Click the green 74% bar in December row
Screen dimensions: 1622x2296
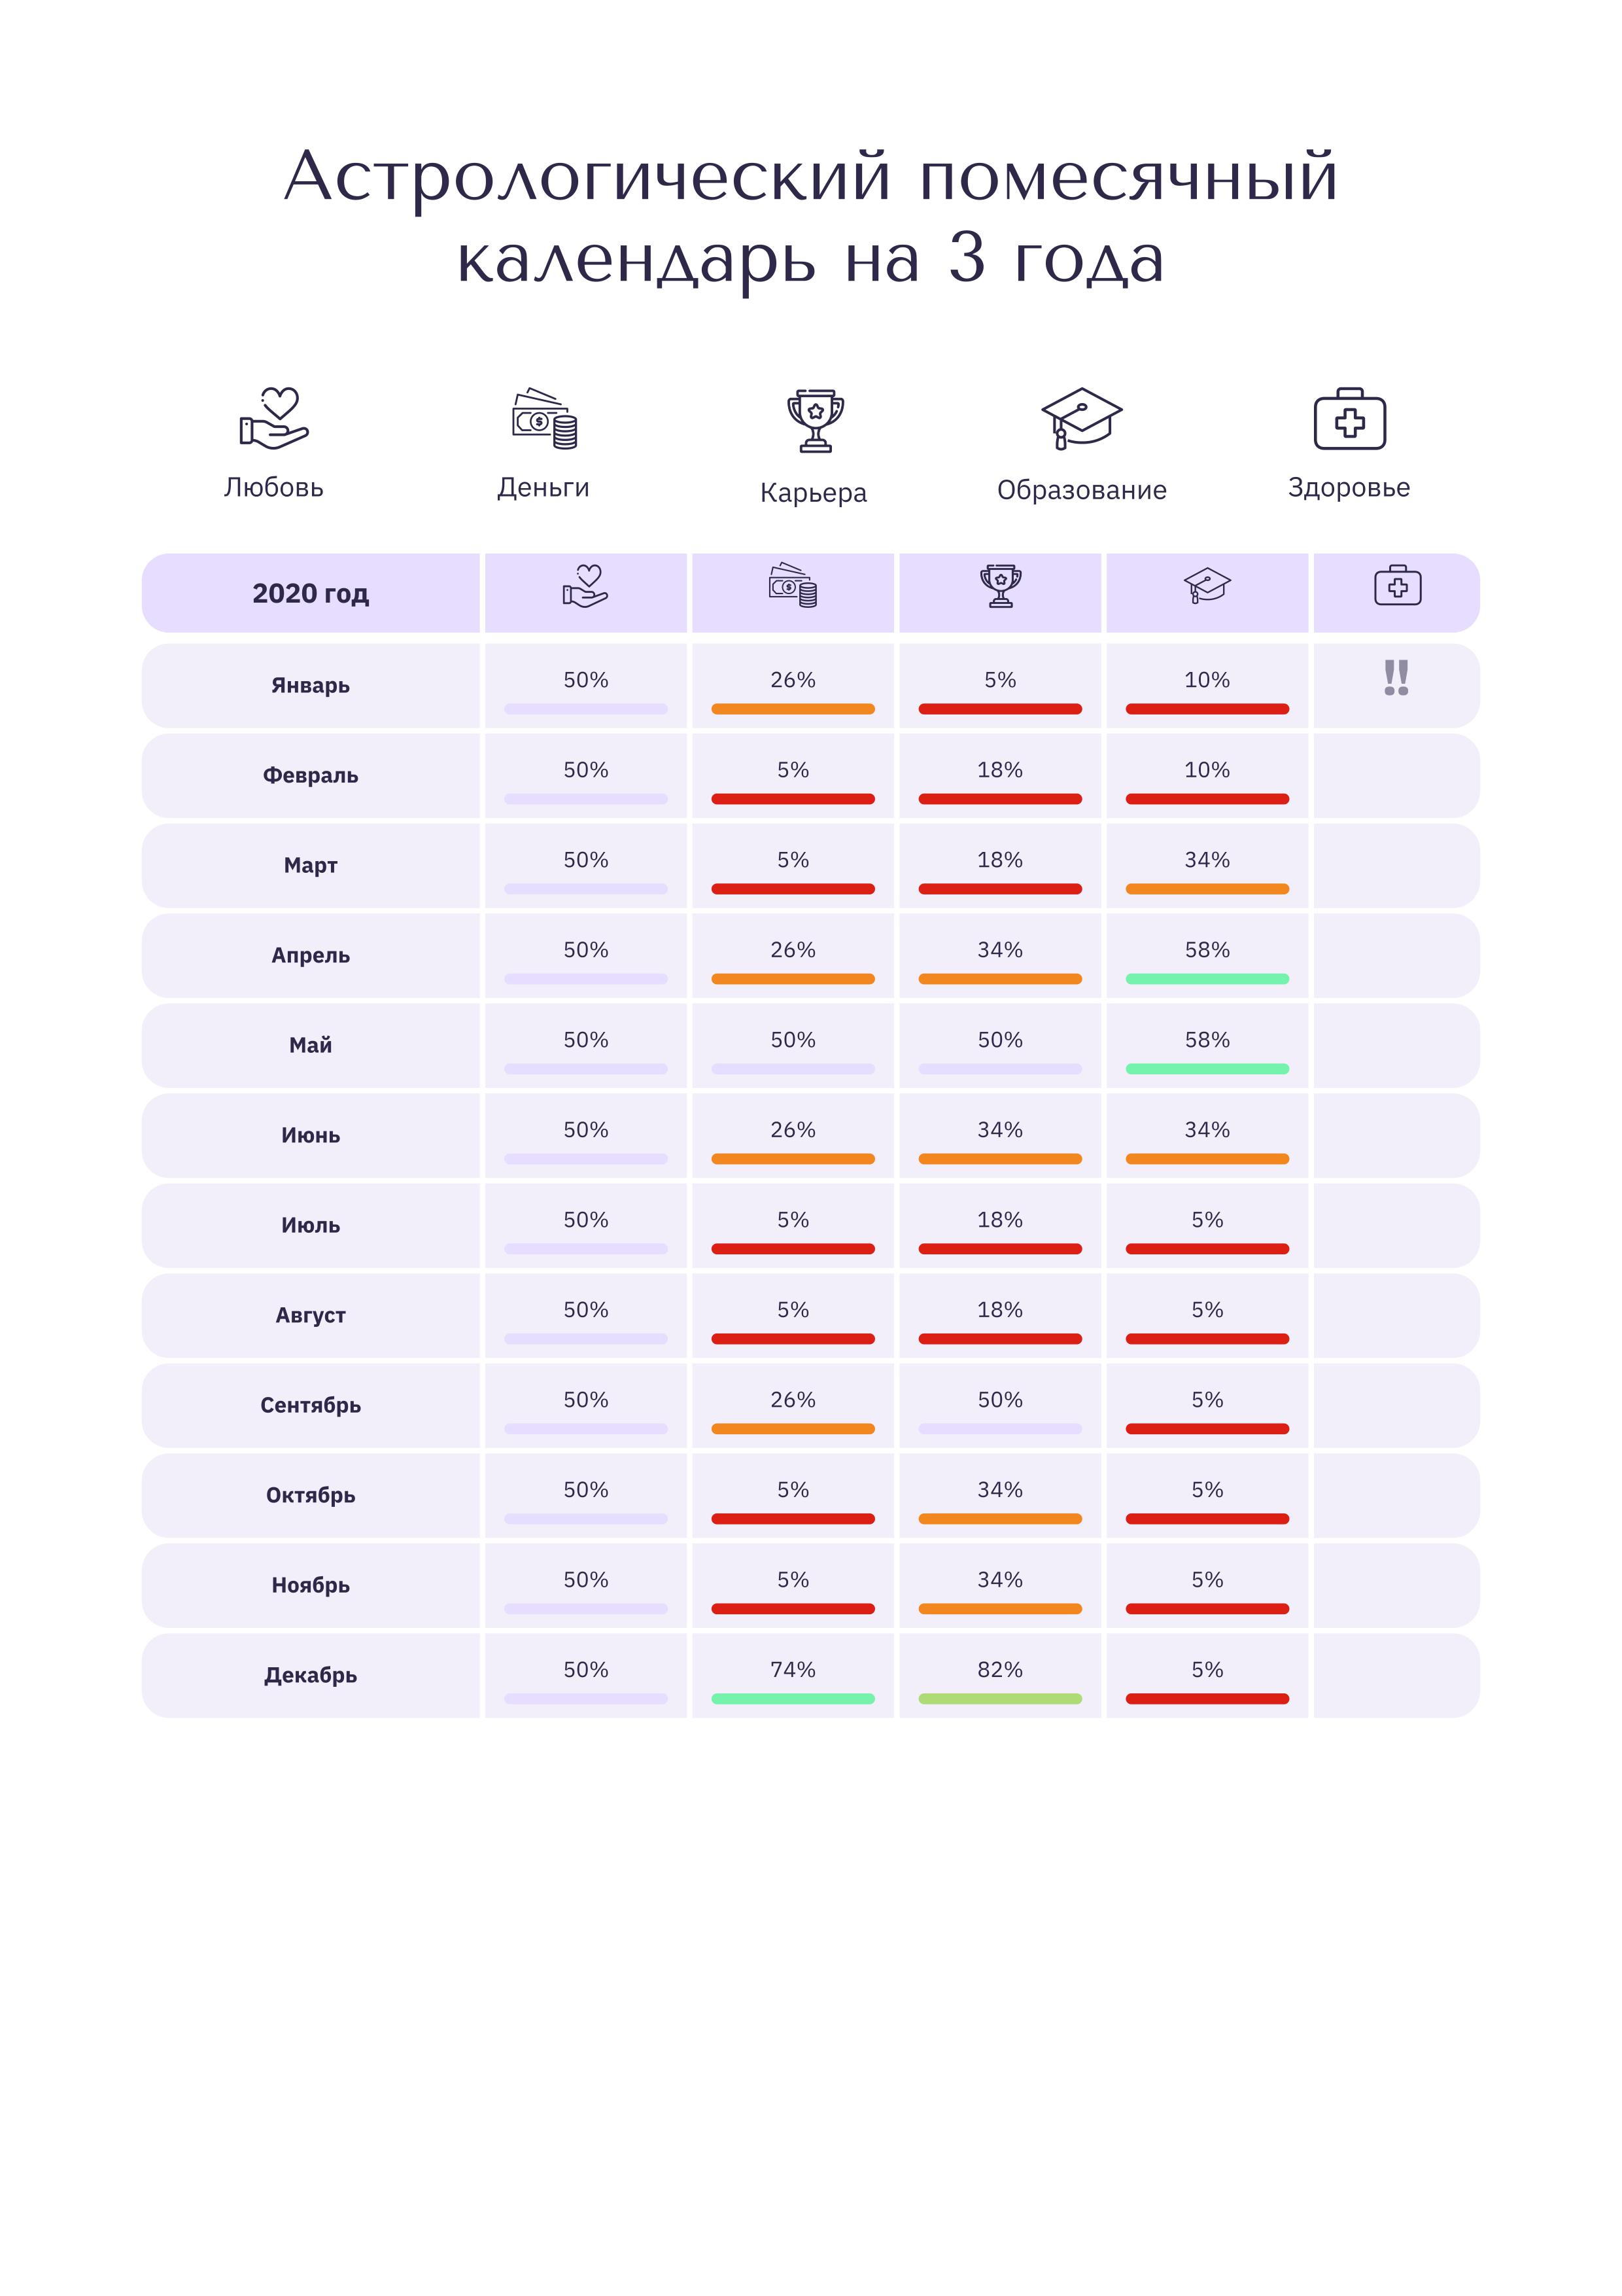coord(793,1699)
